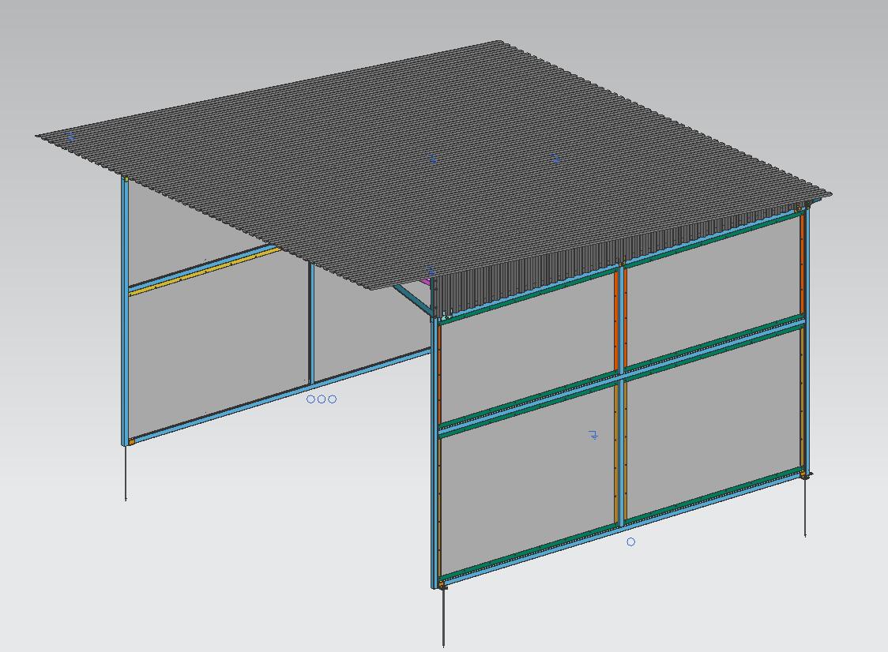Pick the anchor rod below the far-right corner post

click(805, 507)
